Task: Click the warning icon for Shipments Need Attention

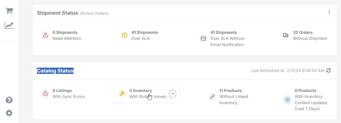Action: (45, 35)
